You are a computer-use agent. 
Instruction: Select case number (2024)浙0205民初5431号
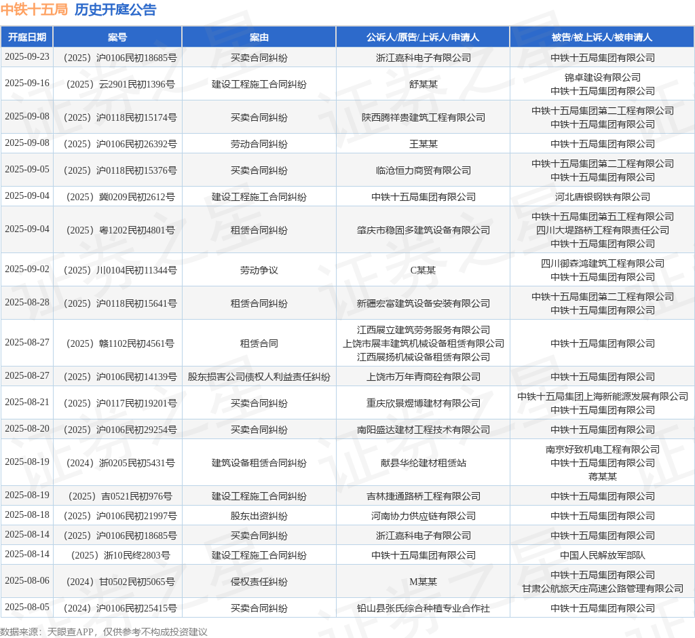pyautogui.click(x=120, y=463)
